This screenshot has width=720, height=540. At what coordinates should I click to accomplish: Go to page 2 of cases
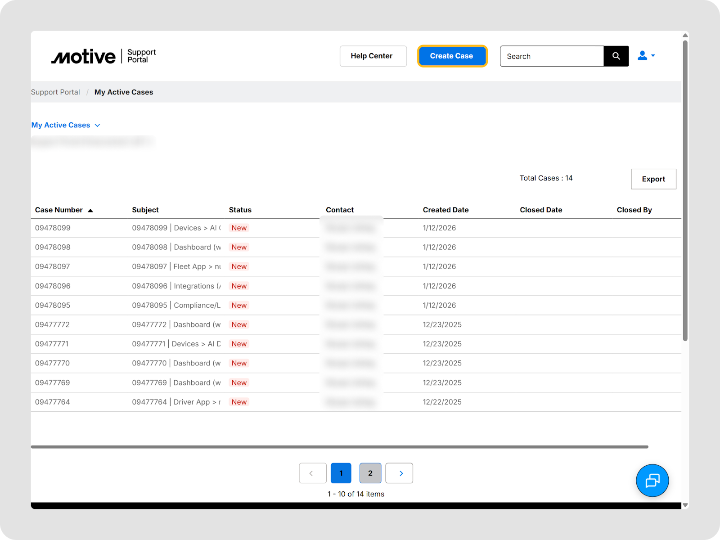coord(370,473)
